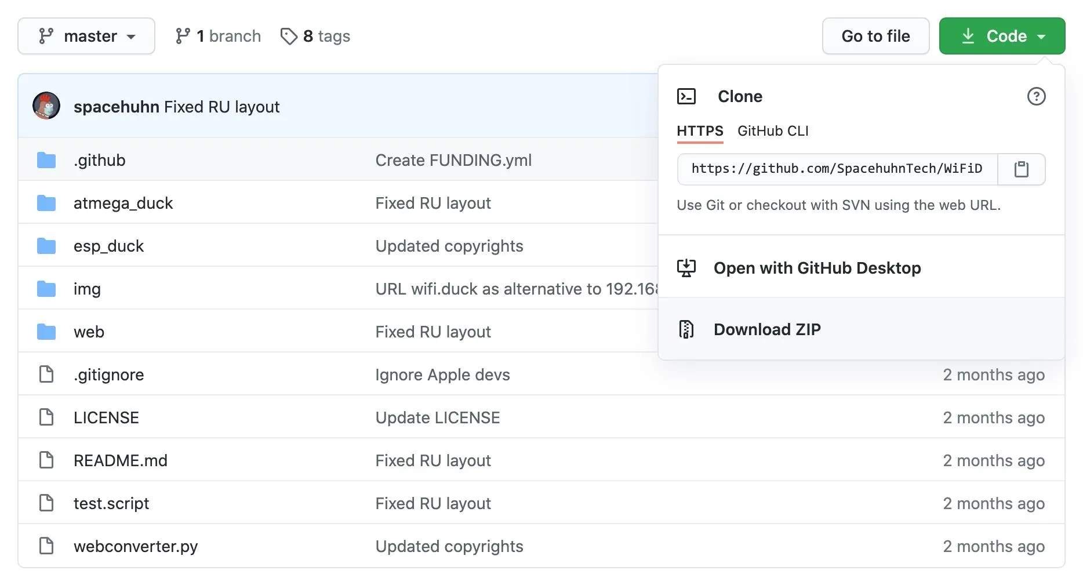Click the ZIP file icon
Screen dimensions: 1083x581
tap(686, 329)
